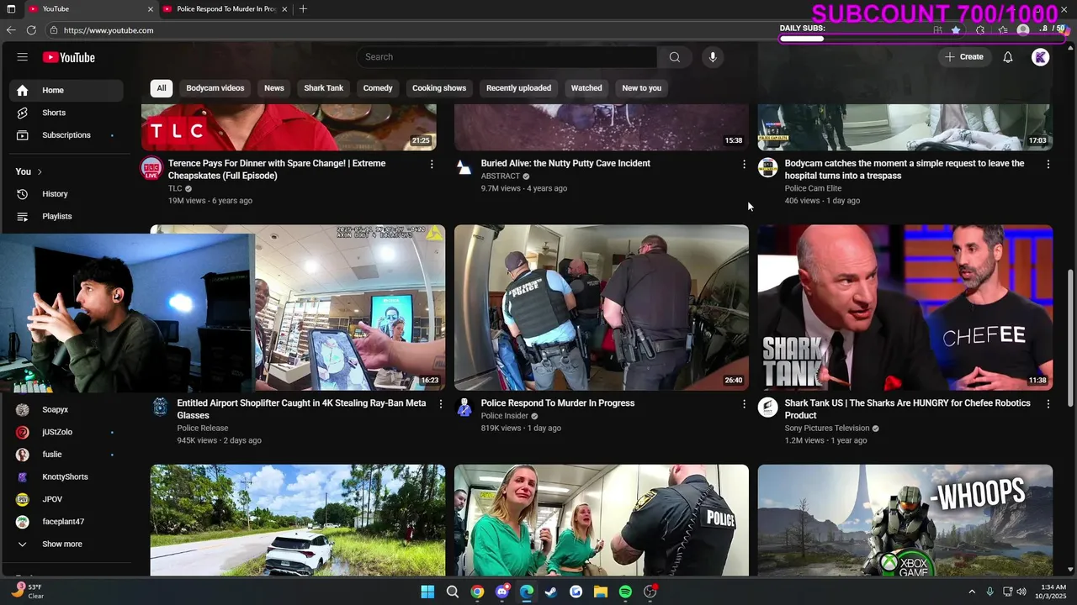Image resolution: width=1077 pixels, height=605 pixels.
Task: Open Subscriptions in the sidebar
Action: tap(66, 135)
